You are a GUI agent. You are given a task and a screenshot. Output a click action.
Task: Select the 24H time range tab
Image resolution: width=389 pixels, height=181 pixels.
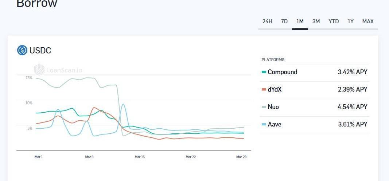pyautogui.click(x=267, y=21)
